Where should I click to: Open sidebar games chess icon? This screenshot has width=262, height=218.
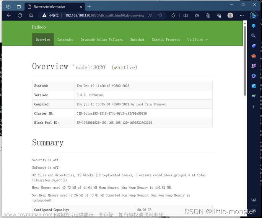coord(254,66)
